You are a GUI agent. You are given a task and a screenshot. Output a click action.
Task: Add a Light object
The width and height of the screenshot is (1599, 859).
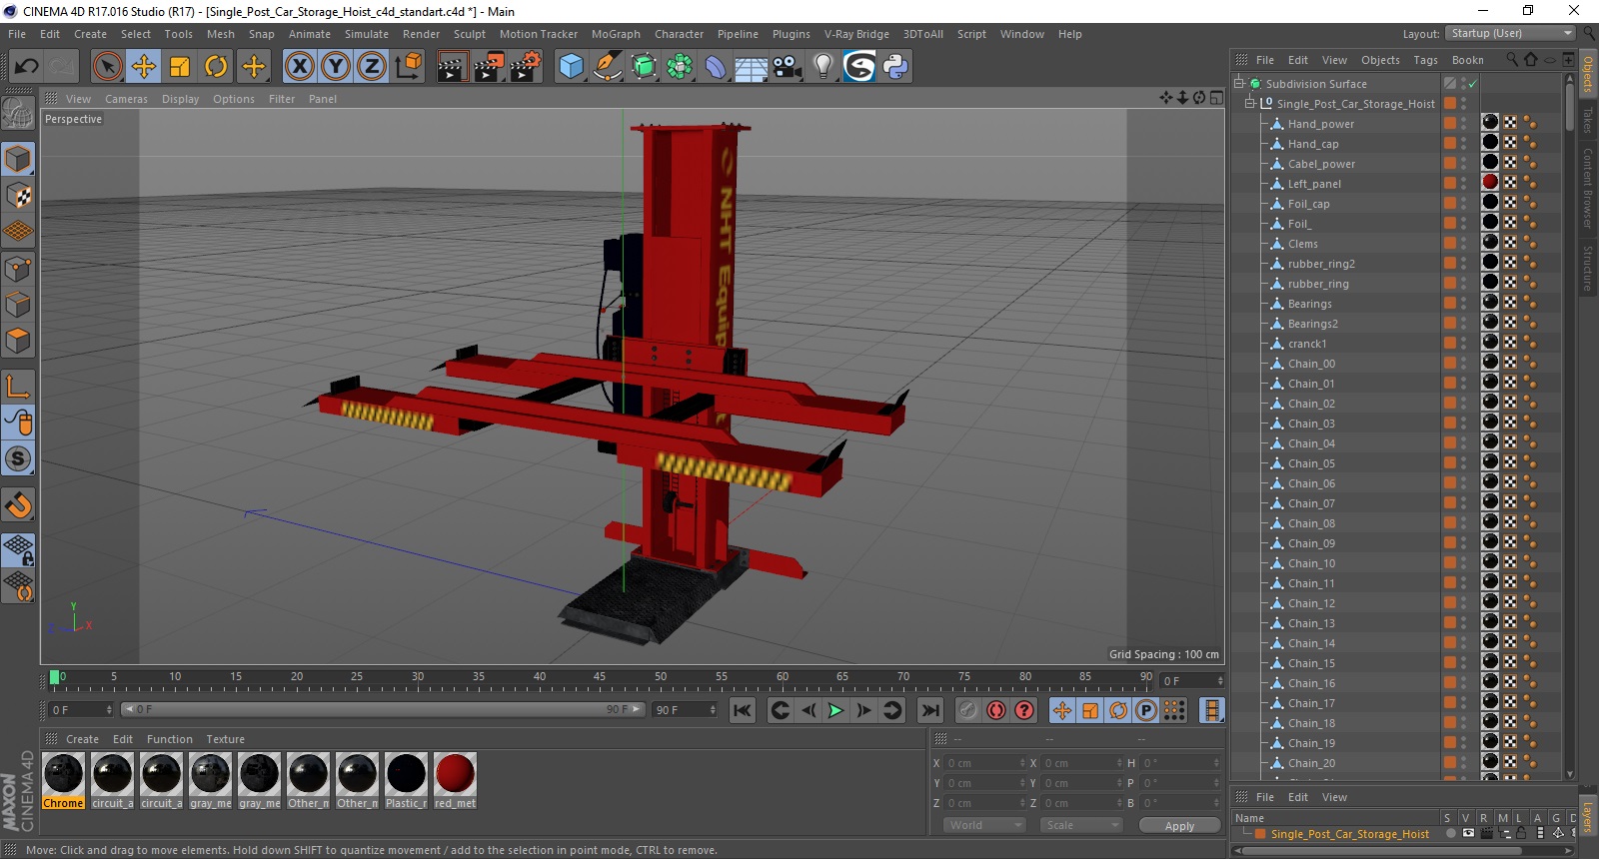tap(823, 67)
